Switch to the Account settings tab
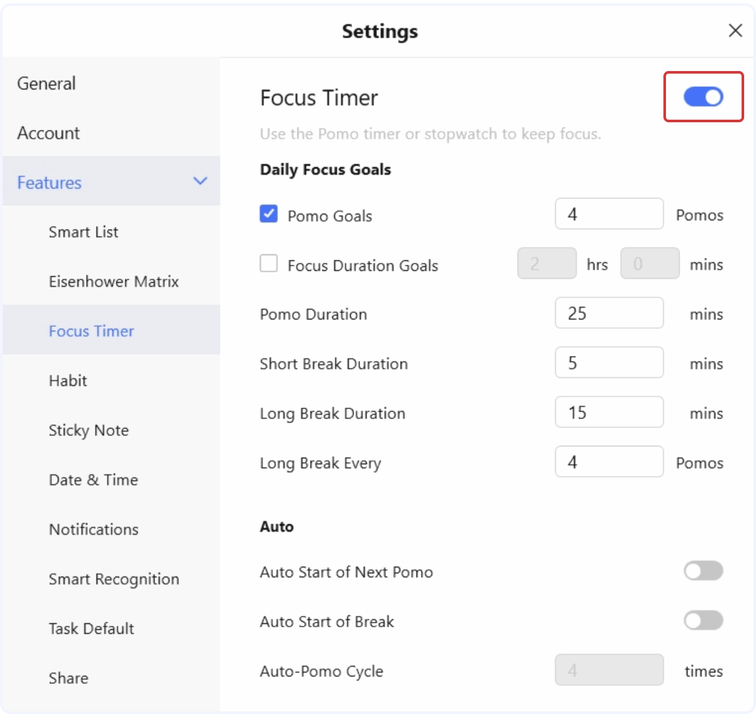 click(48, 133)
